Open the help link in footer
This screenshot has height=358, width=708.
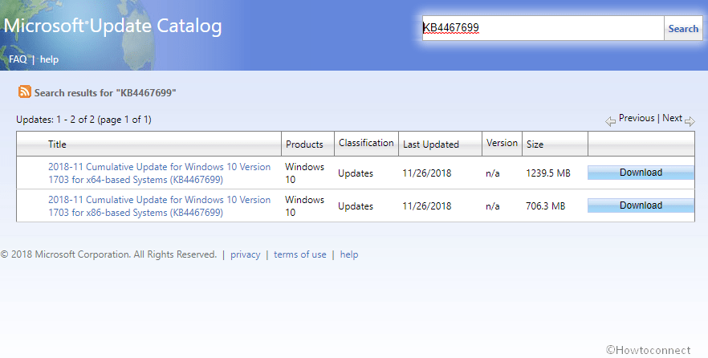pyautogui.click(x=349, y=254)
